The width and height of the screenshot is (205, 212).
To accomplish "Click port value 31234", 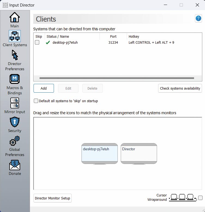I will pyautogui.click(x=113, y=42).
